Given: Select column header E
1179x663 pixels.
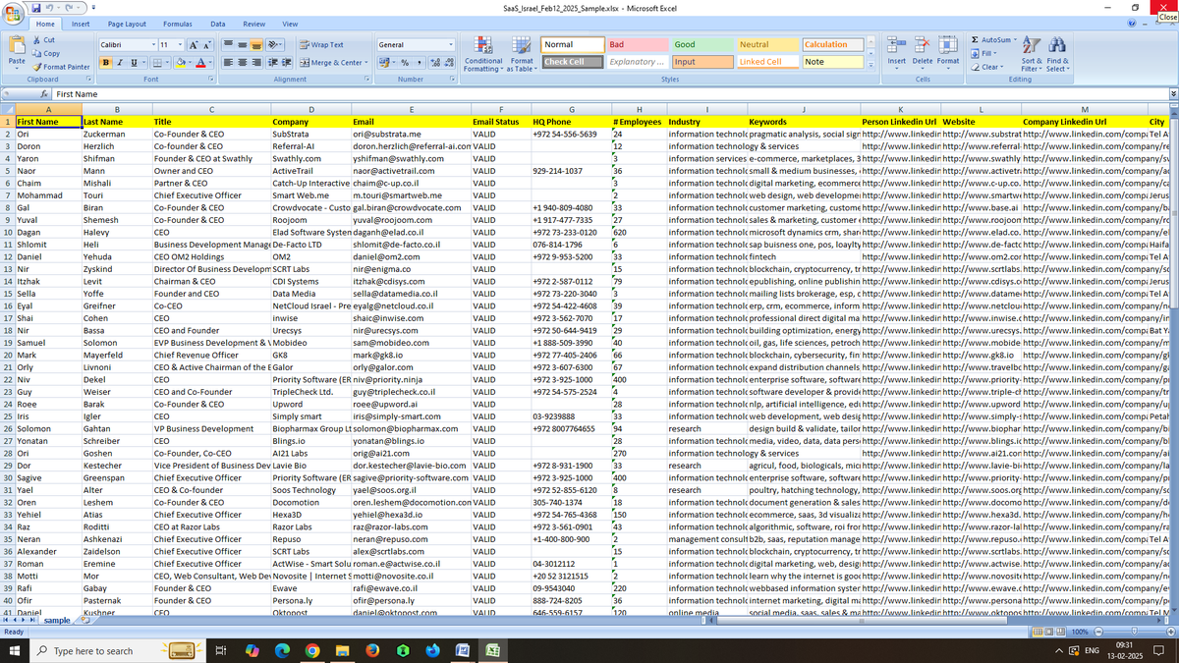Looking at the screenshot, I should pos(411,108).
